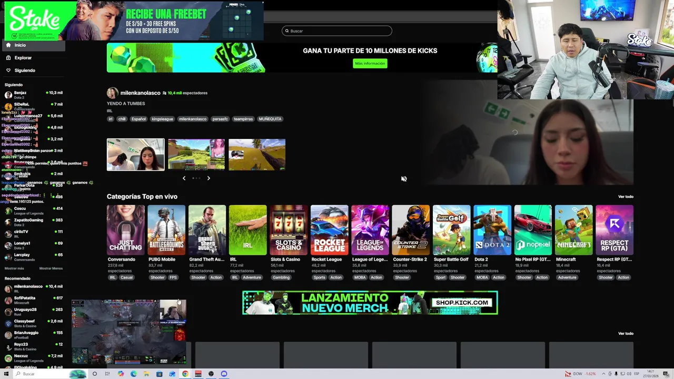The height and width of the screenshot is (379, 674).
Task: Open ZapatitoGaming channel in sidebar
Action: [x=33, y=222]
